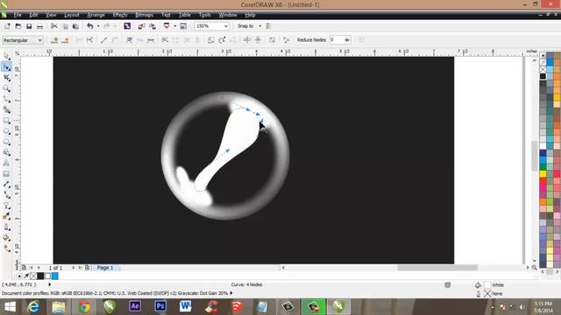Select the Pick tool in toolbox
Screen dimensions: 561x315
6,56
